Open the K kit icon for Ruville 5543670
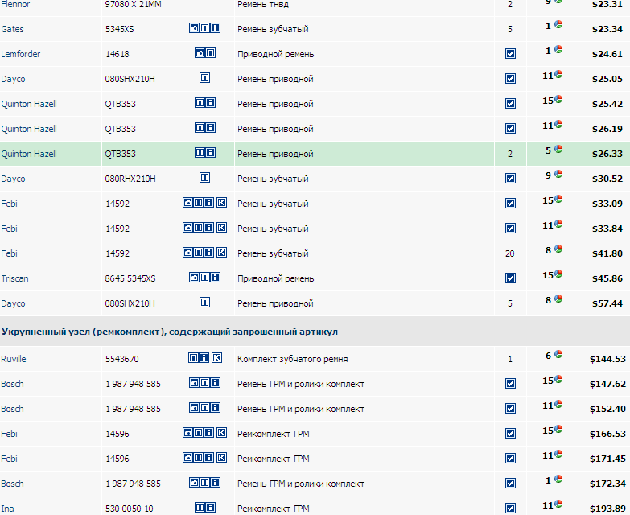 pos(216,357)
